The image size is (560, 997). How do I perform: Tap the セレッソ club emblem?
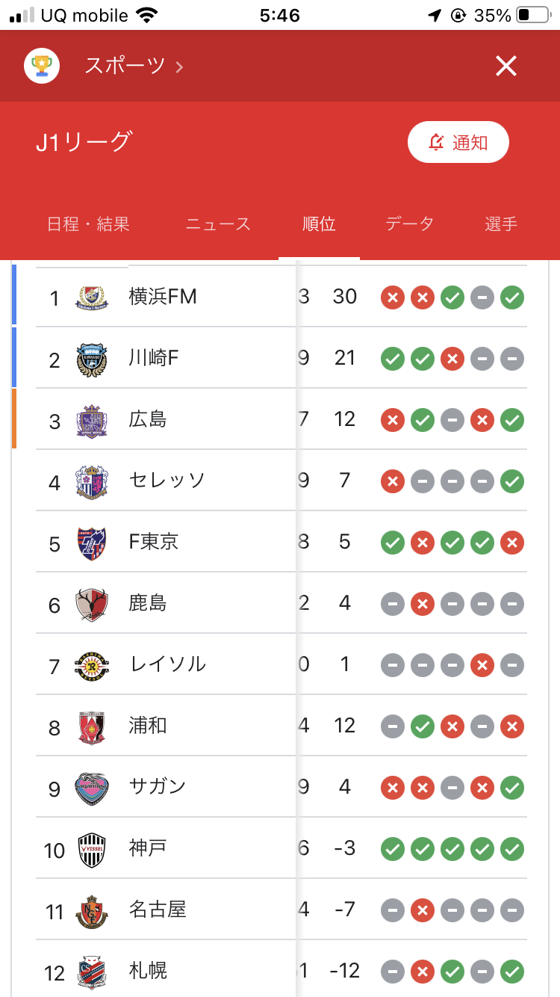tap(92, 482)
